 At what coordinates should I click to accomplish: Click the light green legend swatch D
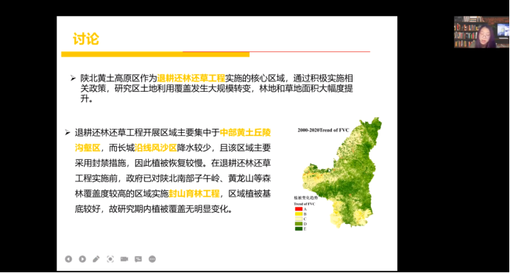299,224
